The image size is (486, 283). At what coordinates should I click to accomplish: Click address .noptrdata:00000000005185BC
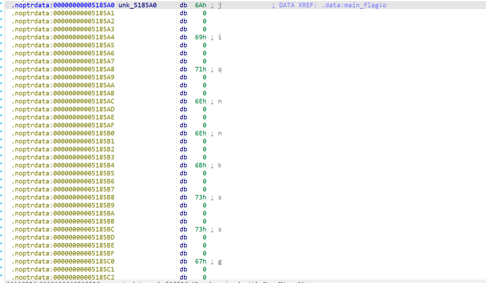63,229
